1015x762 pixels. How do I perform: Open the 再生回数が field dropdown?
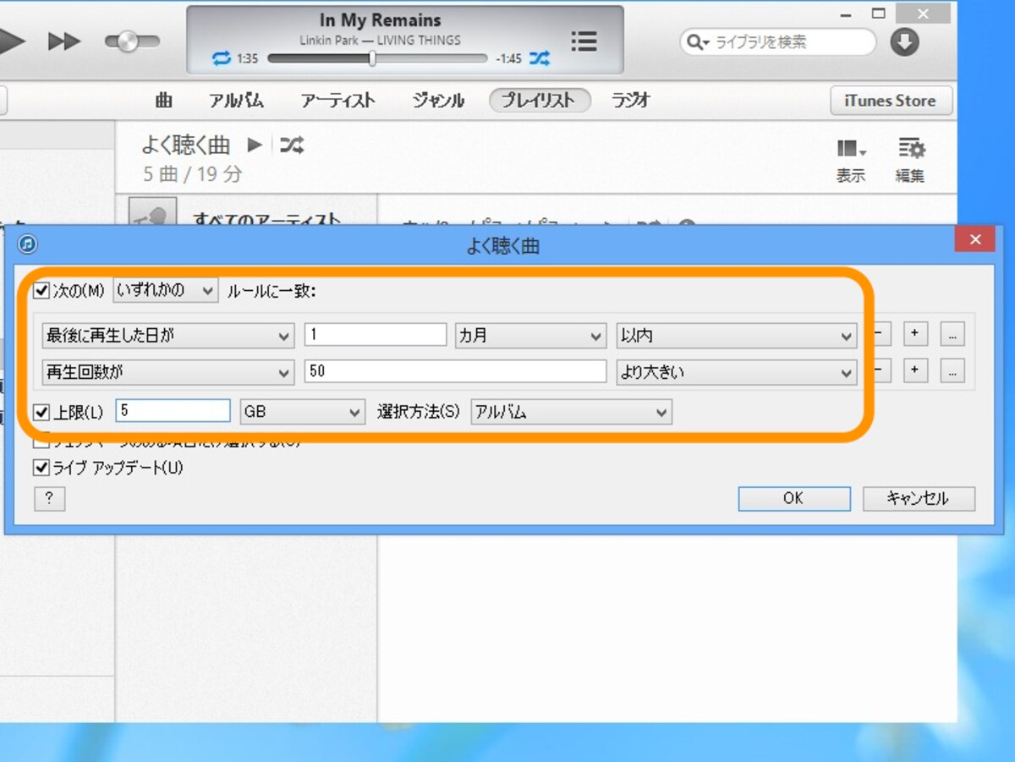click(x=167, y=372)
